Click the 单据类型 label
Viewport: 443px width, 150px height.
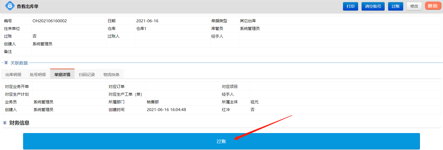[x=219, y=21]
